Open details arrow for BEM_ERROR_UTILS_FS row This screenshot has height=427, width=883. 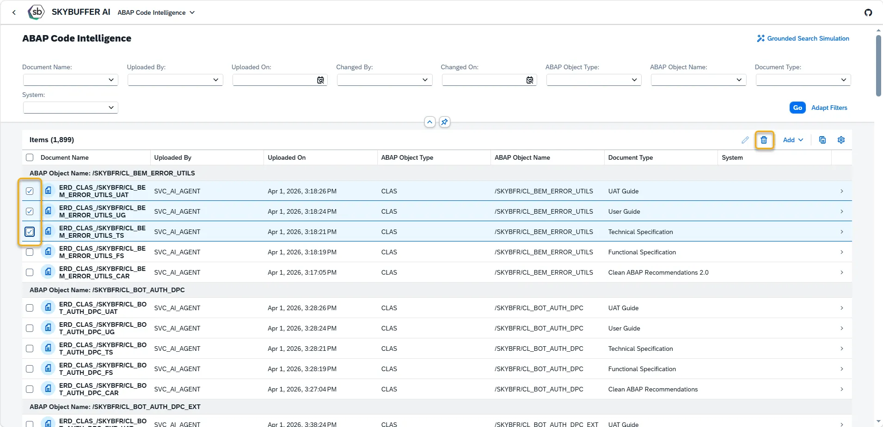coord(841,252)
